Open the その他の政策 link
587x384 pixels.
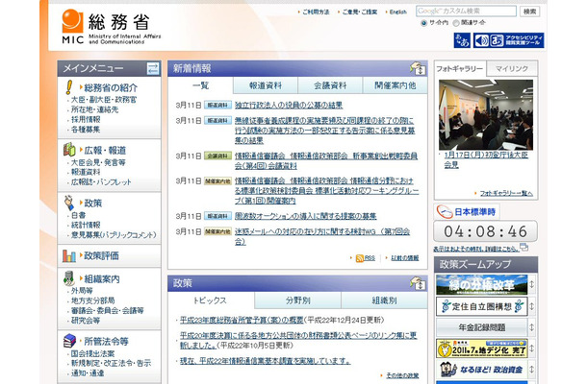[402, 375]
